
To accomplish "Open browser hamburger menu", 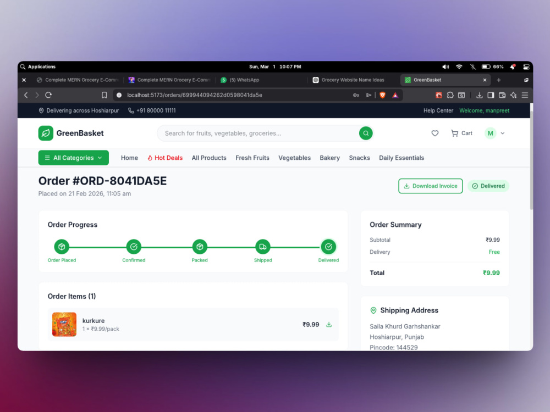I will click(525, 95).
